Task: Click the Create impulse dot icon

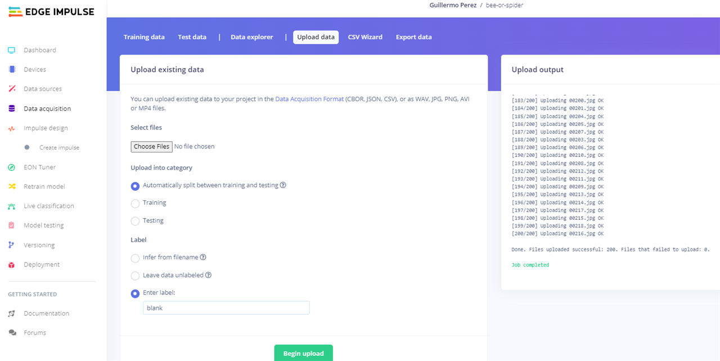Action: point(27,147)
